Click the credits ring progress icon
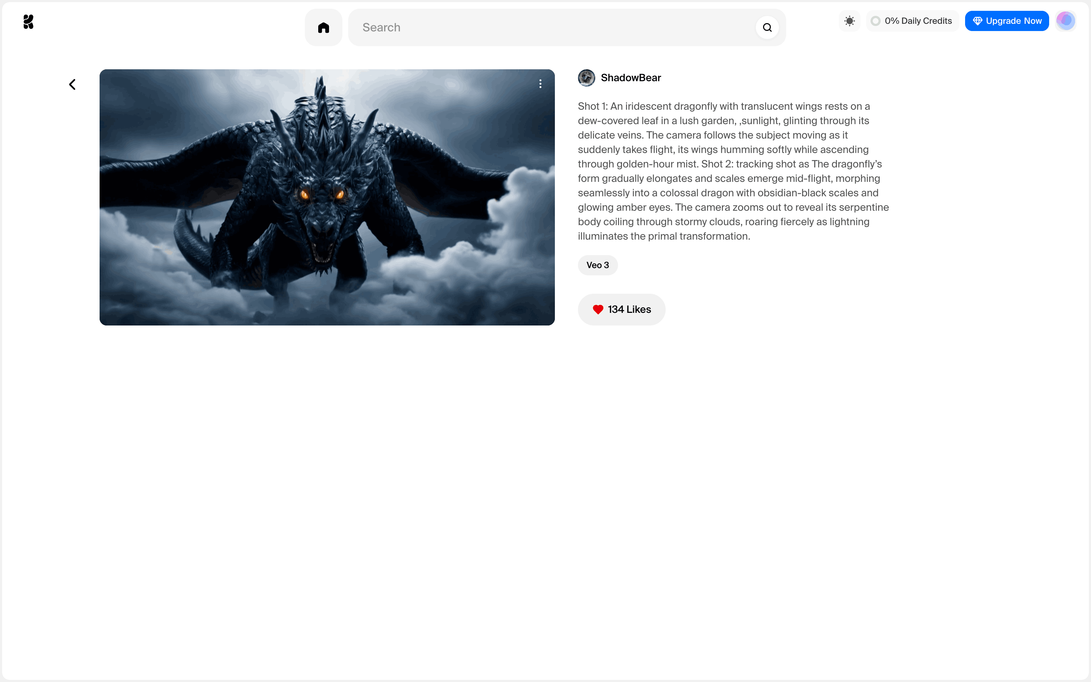Viewport: 1091px width, 682px height. pos(876,21)
